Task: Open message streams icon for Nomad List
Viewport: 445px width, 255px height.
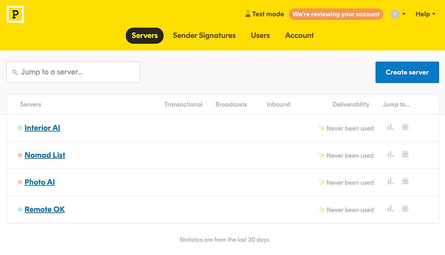Action: pos(405,154)
